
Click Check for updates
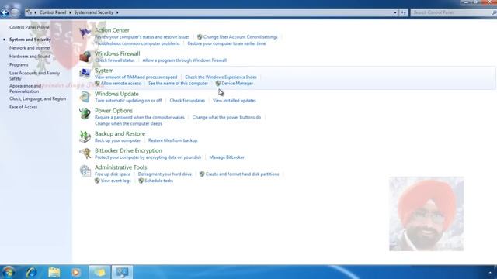(187, 101)
